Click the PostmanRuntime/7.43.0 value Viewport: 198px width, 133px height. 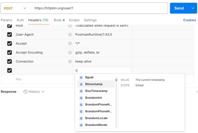coord(94,35)
